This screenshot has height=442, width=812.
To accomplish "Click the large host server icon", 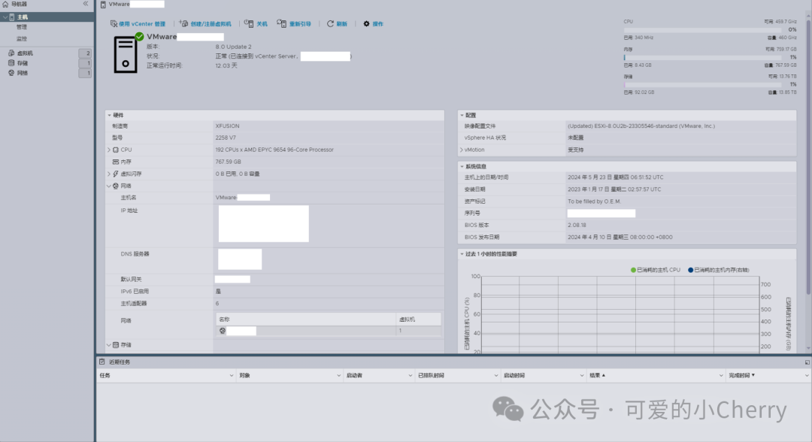I will coord(126,55).
